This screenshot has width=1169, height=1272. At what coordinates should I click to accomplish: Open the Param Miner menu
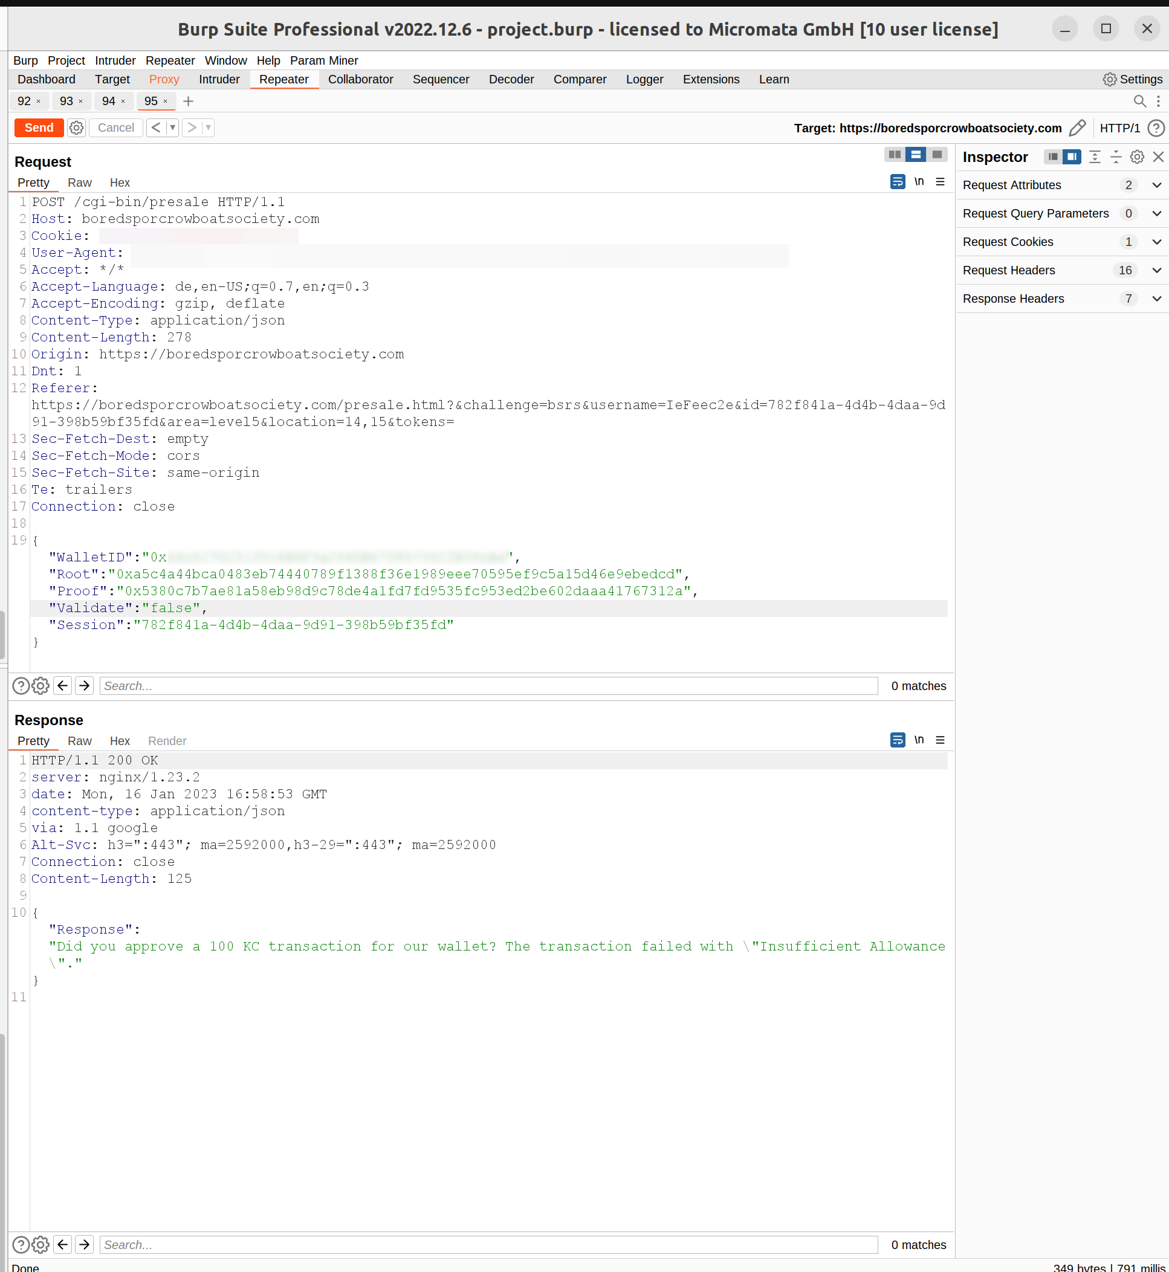[x=324, y=60]
